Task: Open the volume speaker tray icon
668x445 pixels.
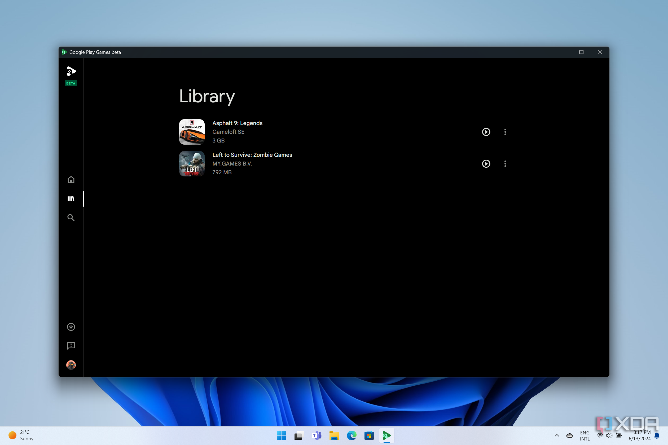Action: pyautogui.click(x=609, y=436)
